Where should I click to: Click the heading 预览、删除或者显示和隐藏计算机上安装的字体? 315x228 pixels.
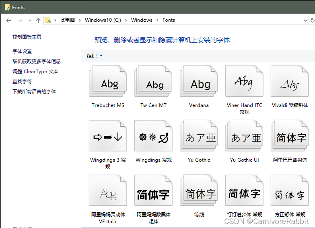162,40
